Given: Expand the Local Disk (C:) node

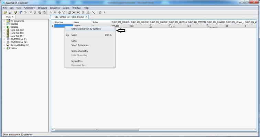Looking at the screenshot, I should pos(4,30).
